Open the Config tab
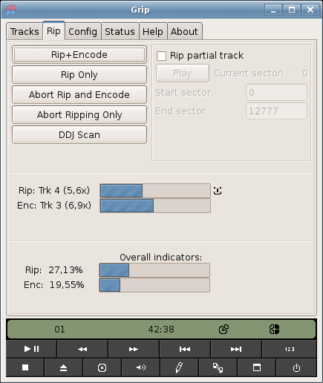The width and height of the screenshot is (323, 383). (82, 31)
